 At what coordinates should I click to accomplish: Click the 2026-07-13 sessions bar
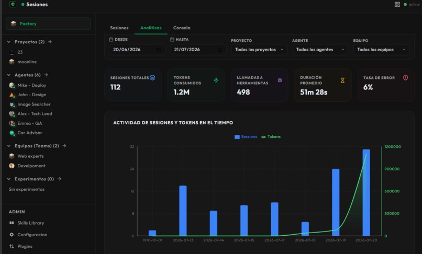[183, 211]
